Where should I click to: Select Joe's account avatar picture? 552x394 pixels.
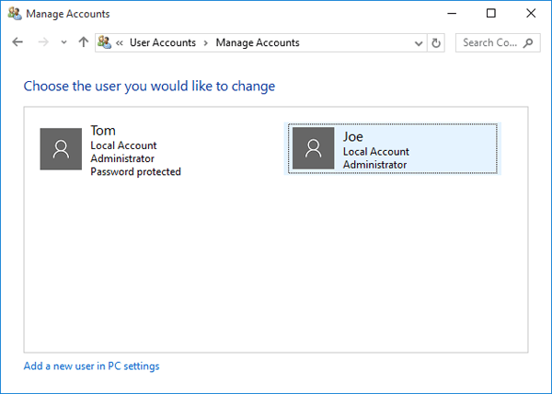tap(314, 148)
